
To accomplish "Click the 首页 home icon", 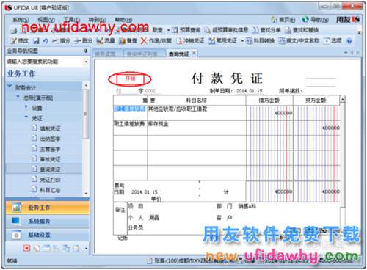I will click(x=274, y=20).
